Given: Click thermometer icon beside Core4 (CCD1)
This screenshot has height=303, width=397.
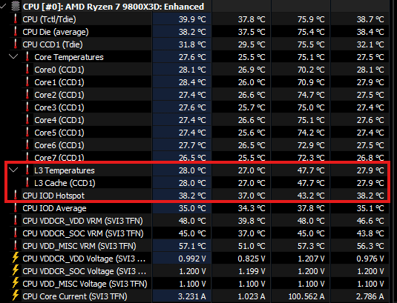Looking at the screenshot, I should 27,120.
